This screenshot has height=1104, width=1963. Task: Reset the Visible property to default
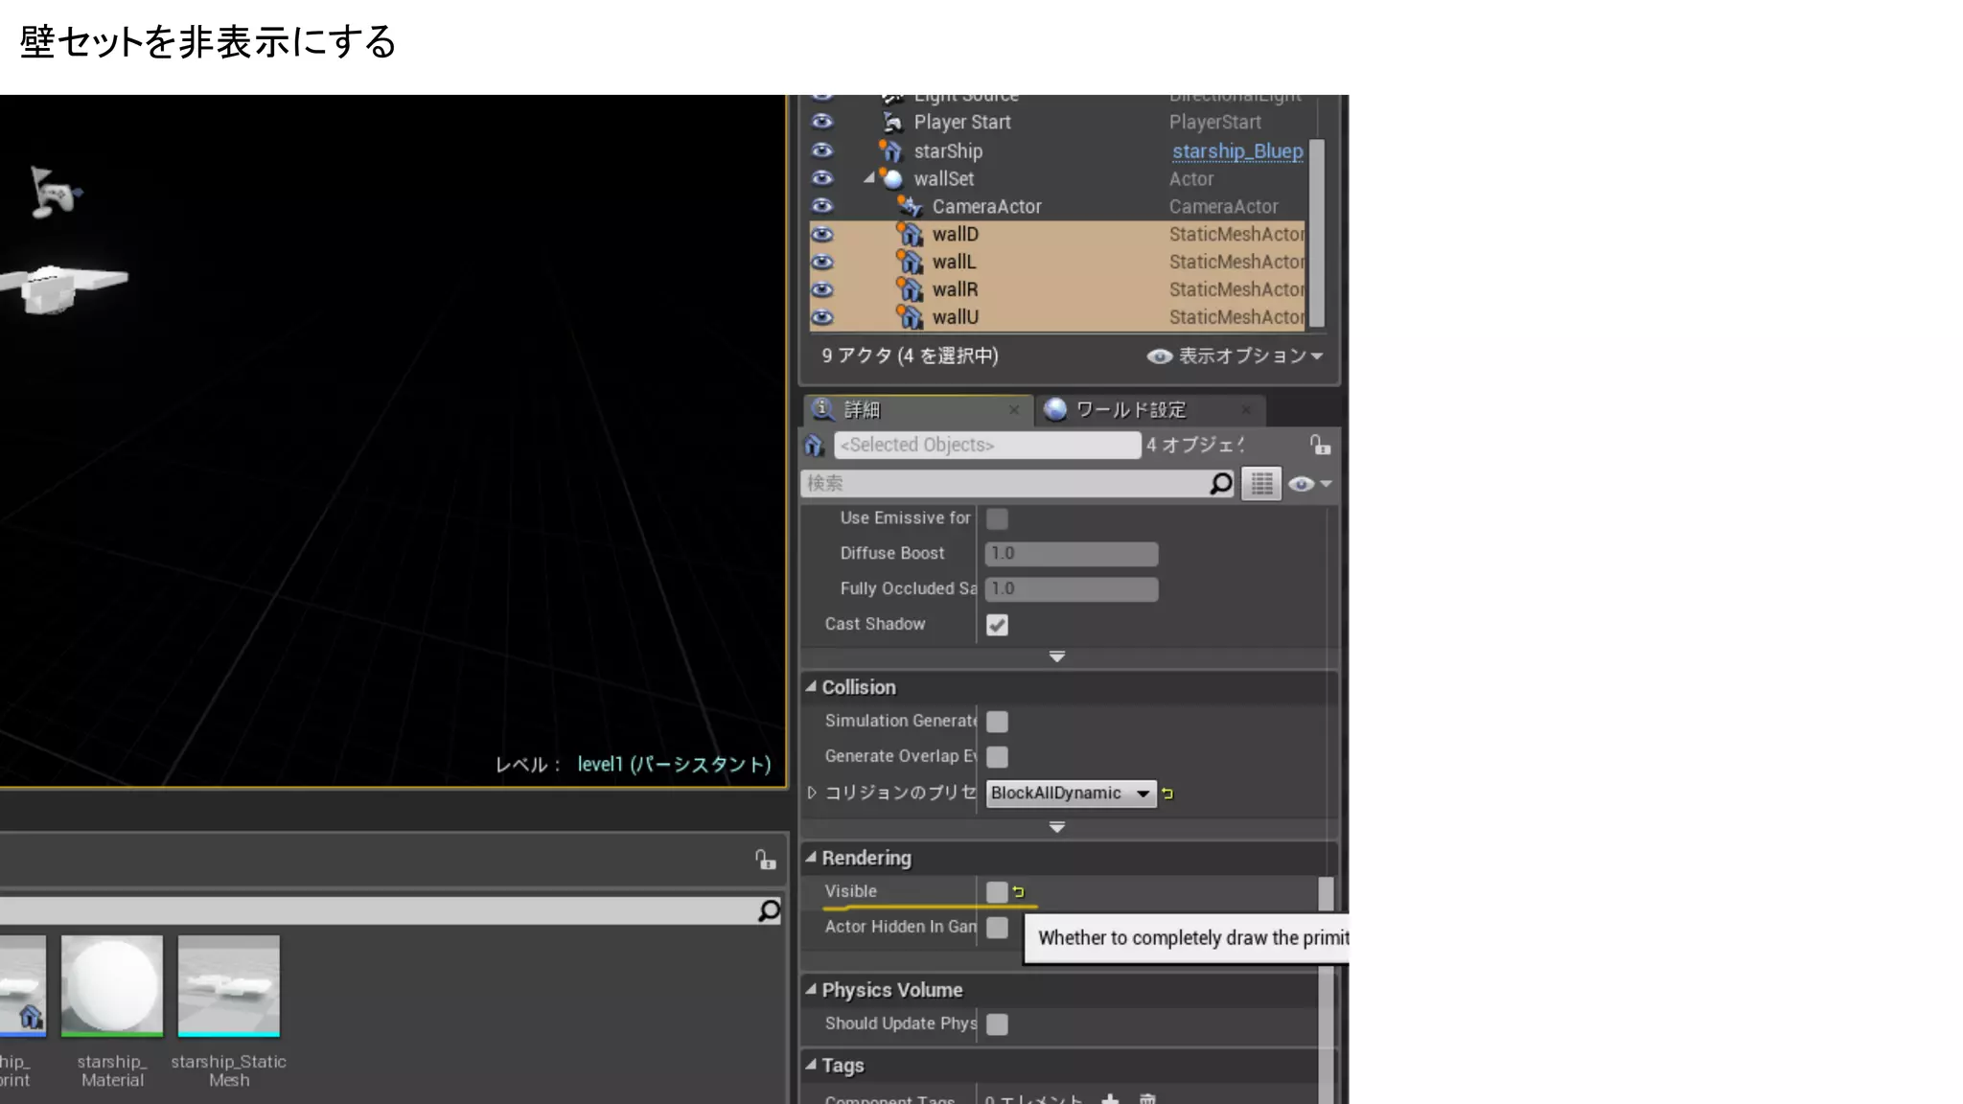(1019, 892)
